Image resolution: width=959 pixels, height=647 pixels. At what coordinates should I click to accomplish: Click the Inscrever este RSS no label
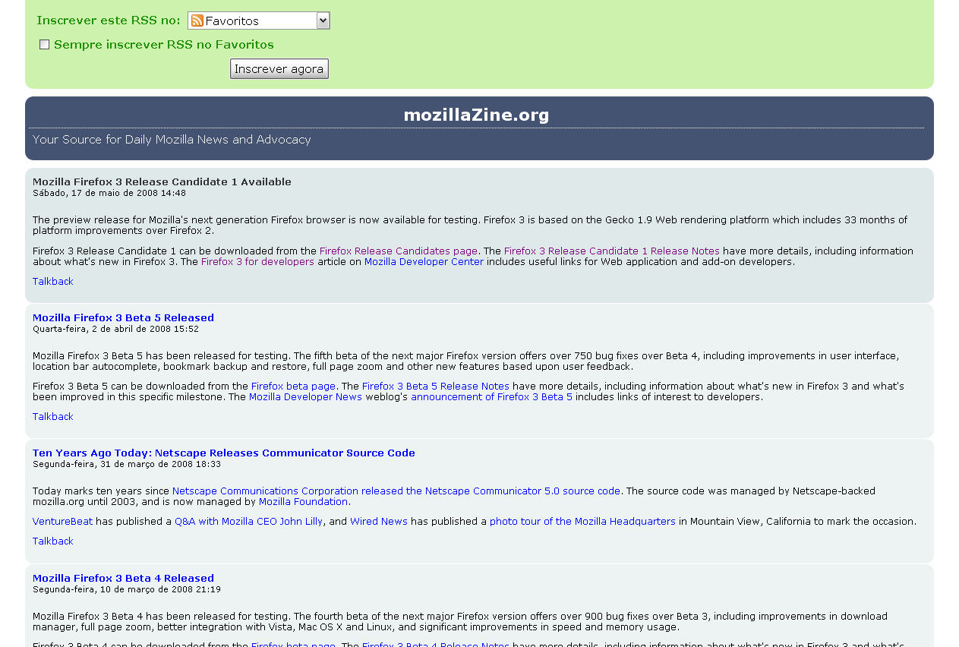pyautogui.click(x=109, y=21)
